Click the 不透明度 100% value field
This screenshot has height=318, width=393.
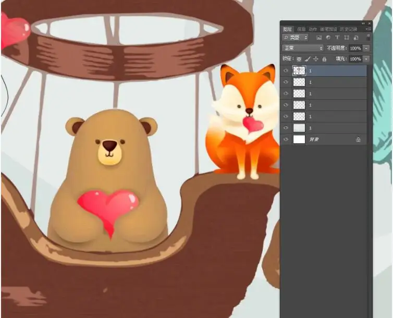(355, 48)
